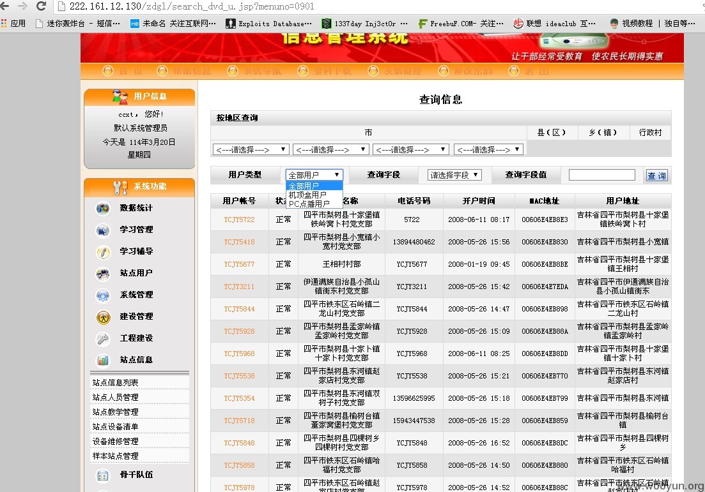The image size is (705, 492).
Task: Open 建设管理 in the sidebar
Action: point(136,316)
